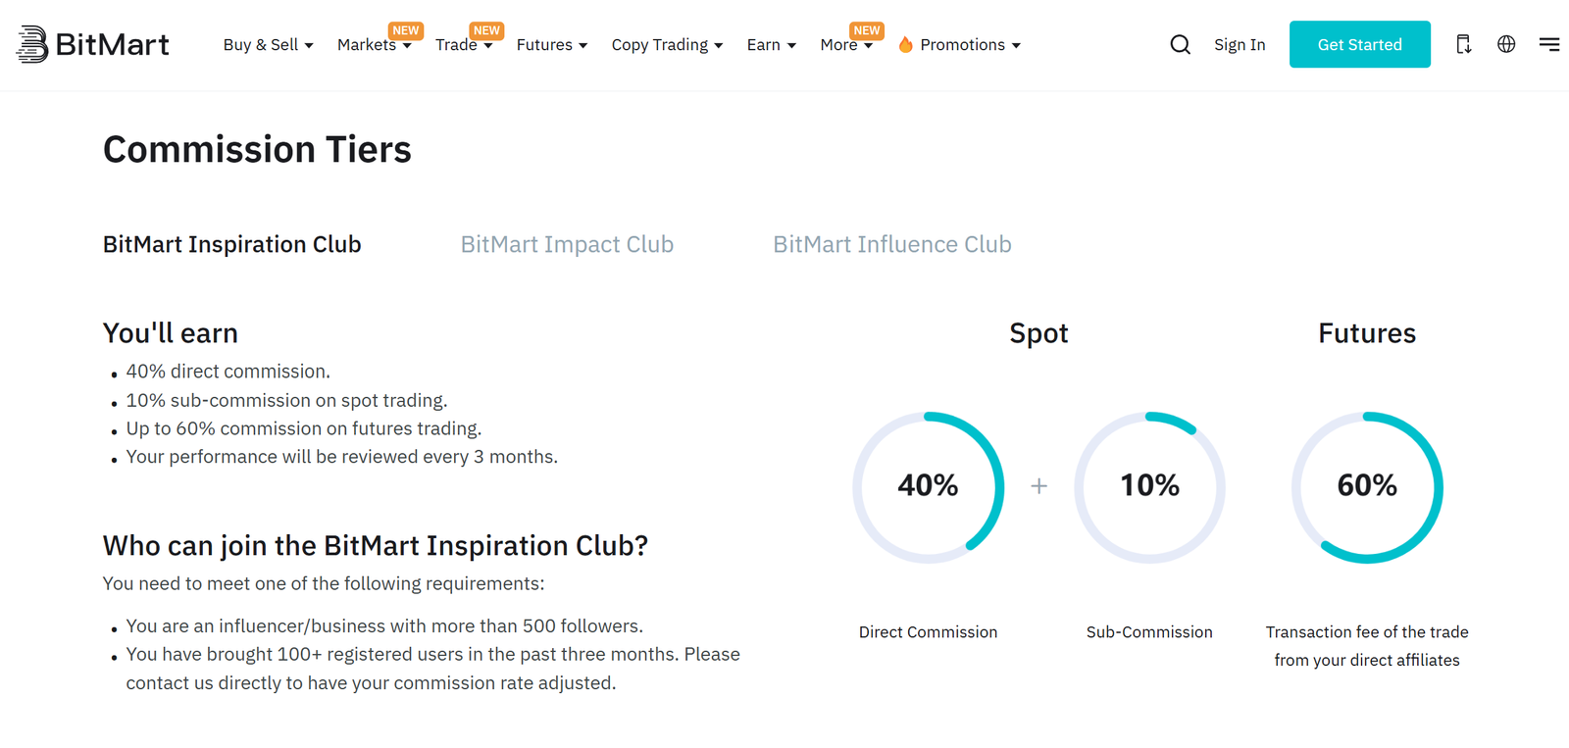Expand the More menu dropdown
The height and width of the screenshot is (748, 1569).
pos(846,45)
